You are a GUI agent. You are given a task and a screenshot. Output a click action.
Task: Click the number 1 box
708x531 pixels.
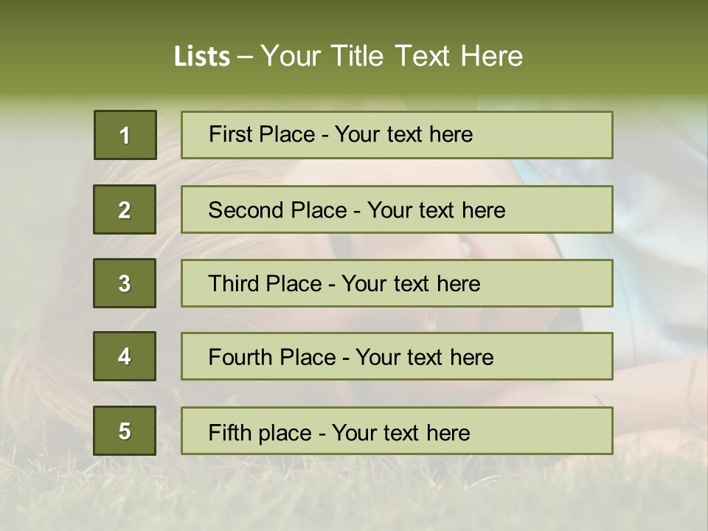(x=125, y=135)
